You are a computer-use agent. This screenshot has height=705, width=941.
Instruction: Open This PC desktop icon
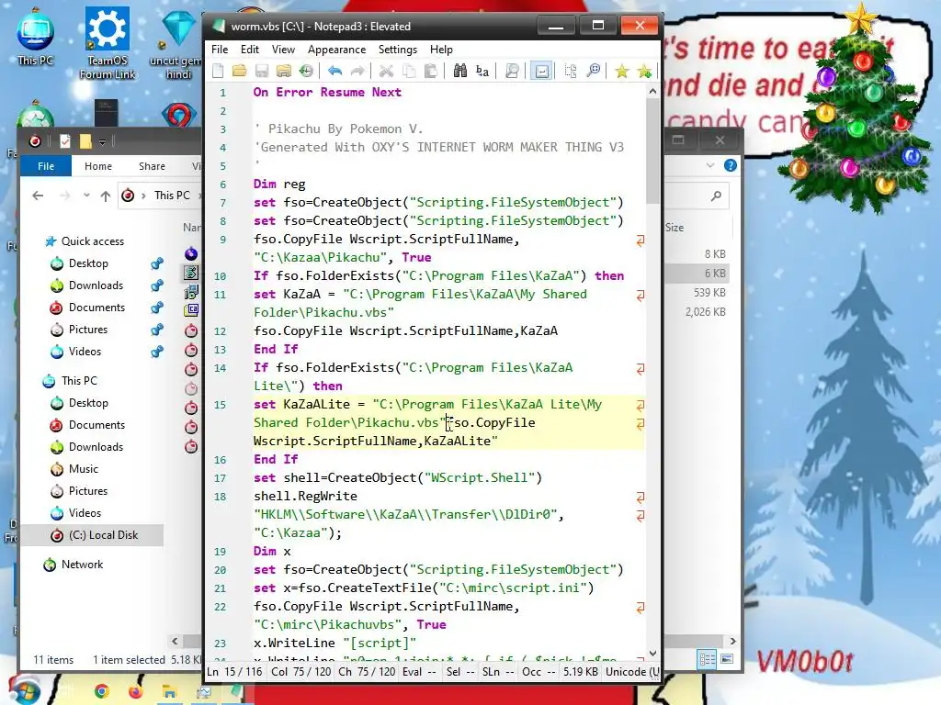click(x=35, y=37)
